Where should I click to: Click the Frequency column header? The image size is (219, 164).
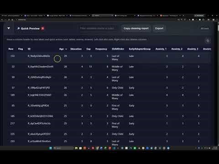101,49
